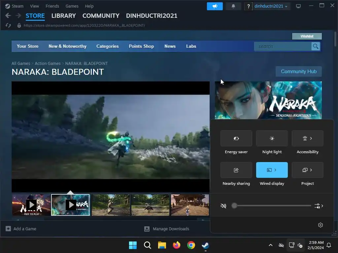This screenshot has height=253, width=338.
Task: Click the store page vertical scrollbar
Action: [x=335, y=39]
